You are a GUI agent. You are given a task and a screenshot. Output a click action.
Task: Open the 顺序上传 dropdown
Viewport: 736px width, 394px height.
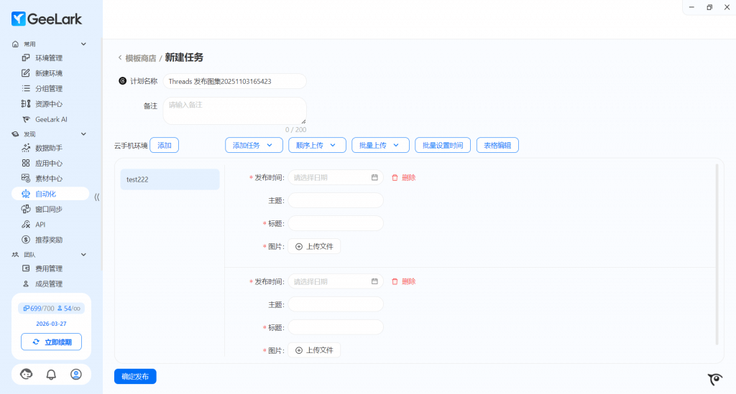tap(317, 145)
